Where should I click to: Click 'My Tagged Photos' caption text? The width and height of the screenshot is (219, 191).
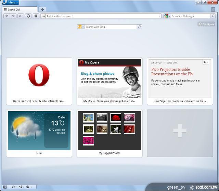109,153
